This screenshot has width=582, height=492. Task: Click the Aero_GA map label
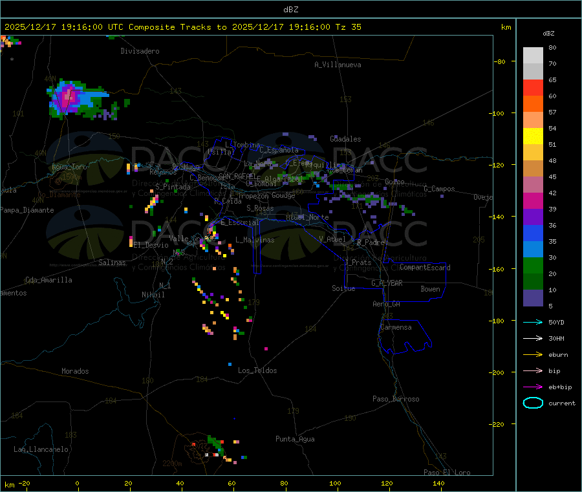(x=387, y=304)
